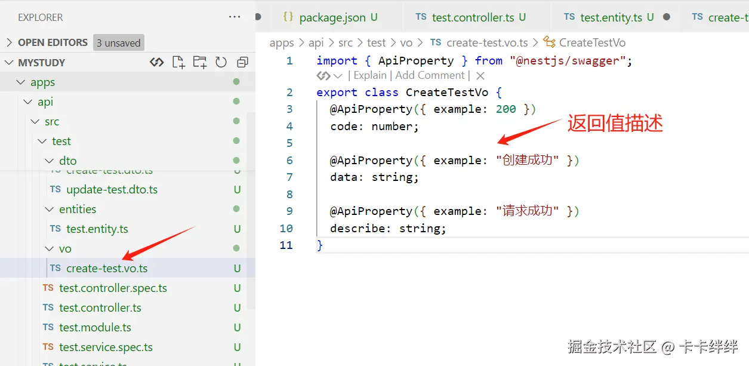Click the code: number; line
Image resolution: width=749 pixels, height=366 pixels.
374,126
